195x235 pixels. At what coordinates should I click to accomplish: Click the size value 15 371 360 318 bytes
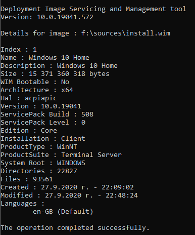point(69,74)
